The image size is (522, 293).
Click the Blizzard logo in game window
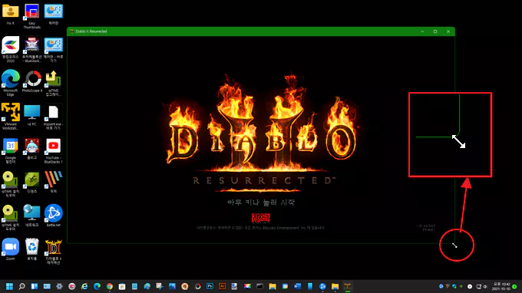tap(261, 218)
